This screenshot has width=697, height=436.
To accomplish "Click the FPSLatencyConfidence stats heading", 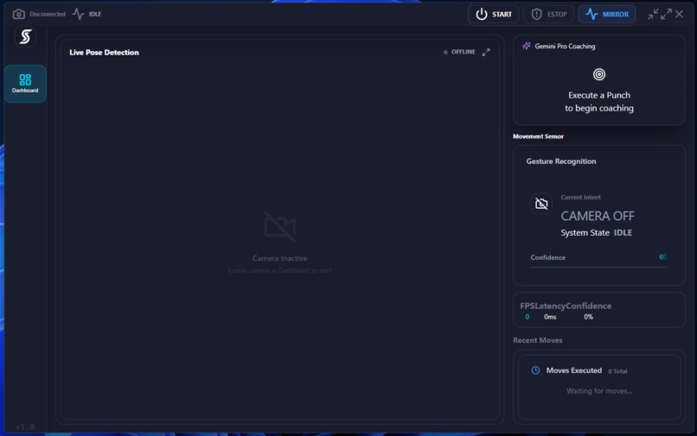I will (x=566, y=306).
